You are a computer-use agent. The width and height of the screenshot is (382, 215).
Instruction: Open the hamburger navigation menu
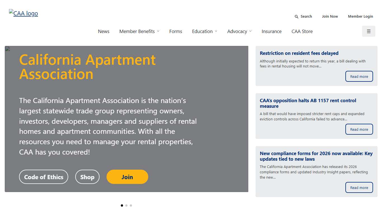pyautogui.click(x=368, y=31)
